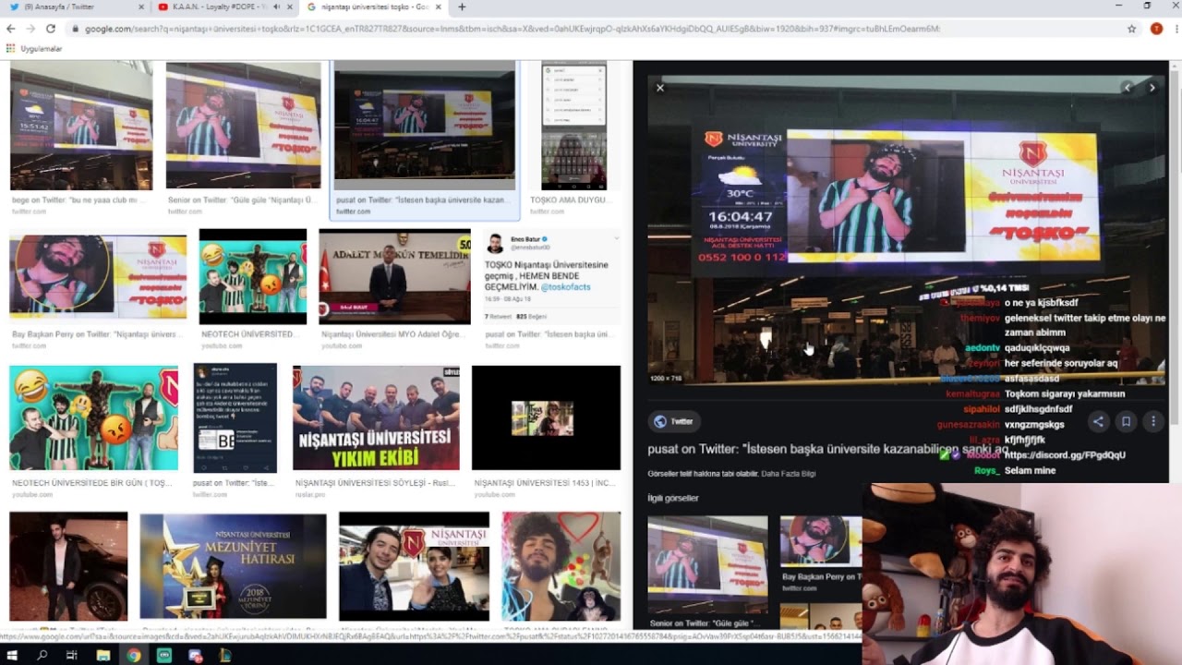Open selected 'pusat on Twitter' thumbnail

pyautogui.click(x=425, y=126)
